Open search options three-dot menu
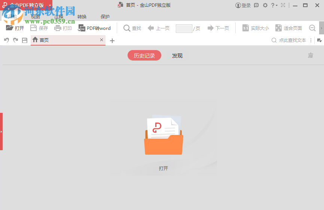Viewport: 324px width, 210px height. 311,40
